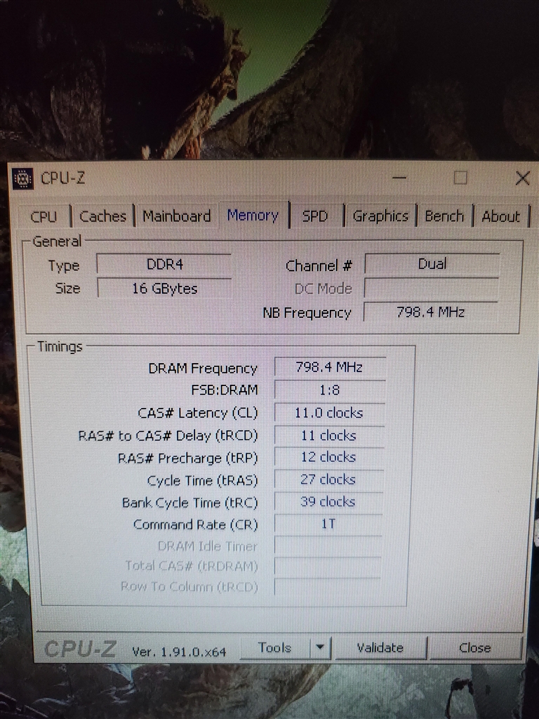
Task: Click the tRAS 27 clocks value
Action: [x=328, y=480]
